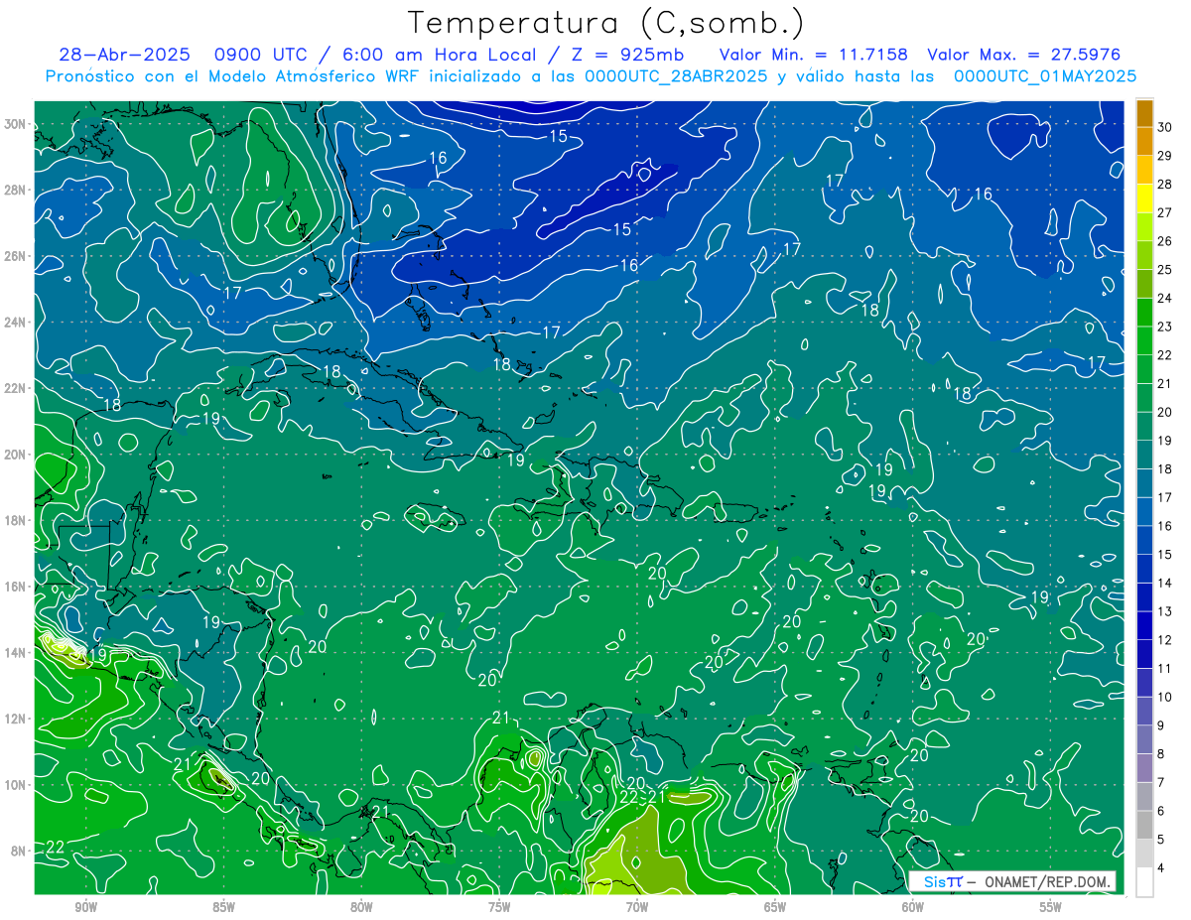The image size is (1191, 920).
Task: Click legend value 23 on the color scale
Action: [1165, 327]
